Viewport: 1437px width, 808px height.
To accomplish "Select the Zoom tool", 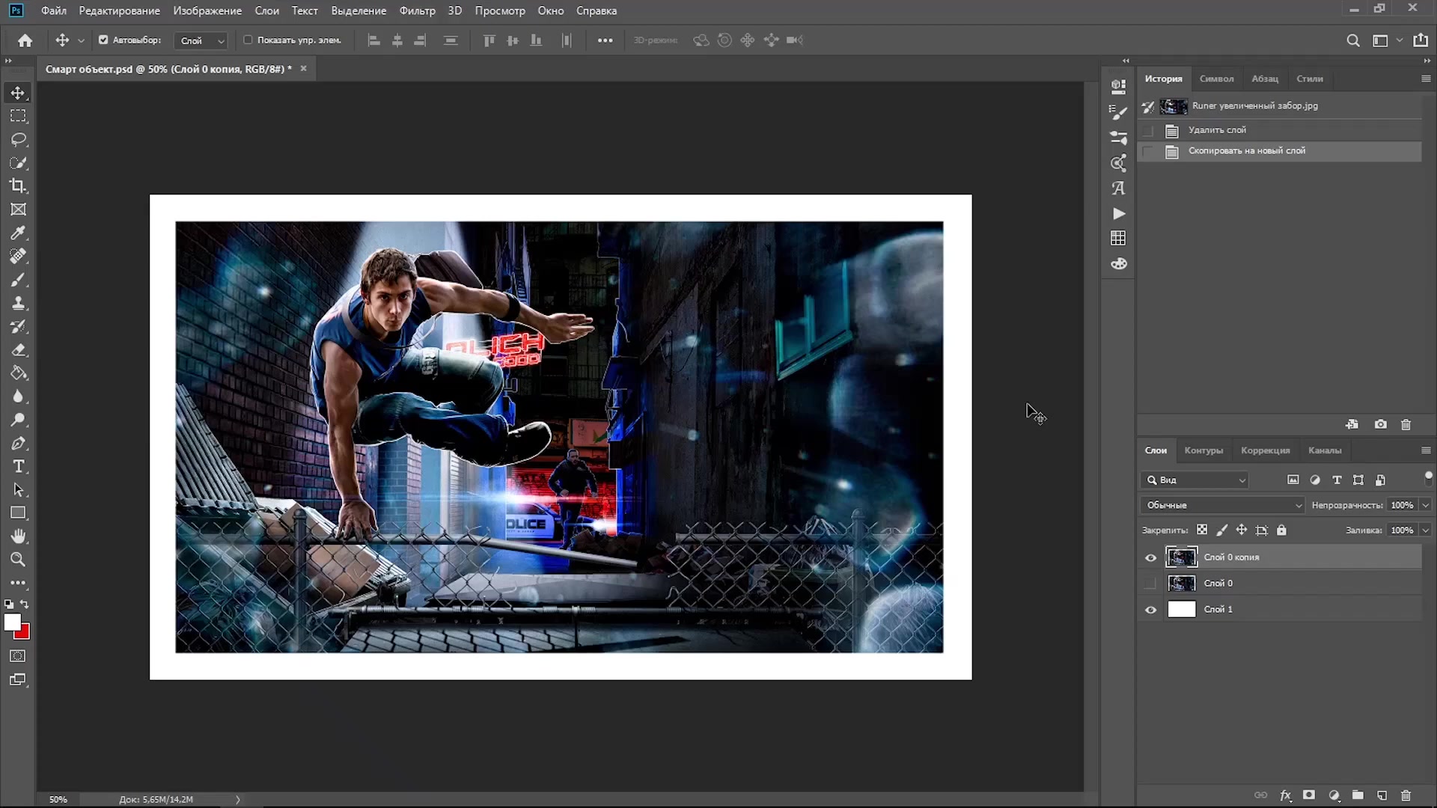I will tap(18, 560).
